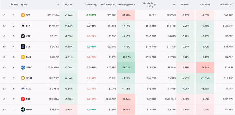
Task: Favorite BTC with its star
Action: click(4, 15)
